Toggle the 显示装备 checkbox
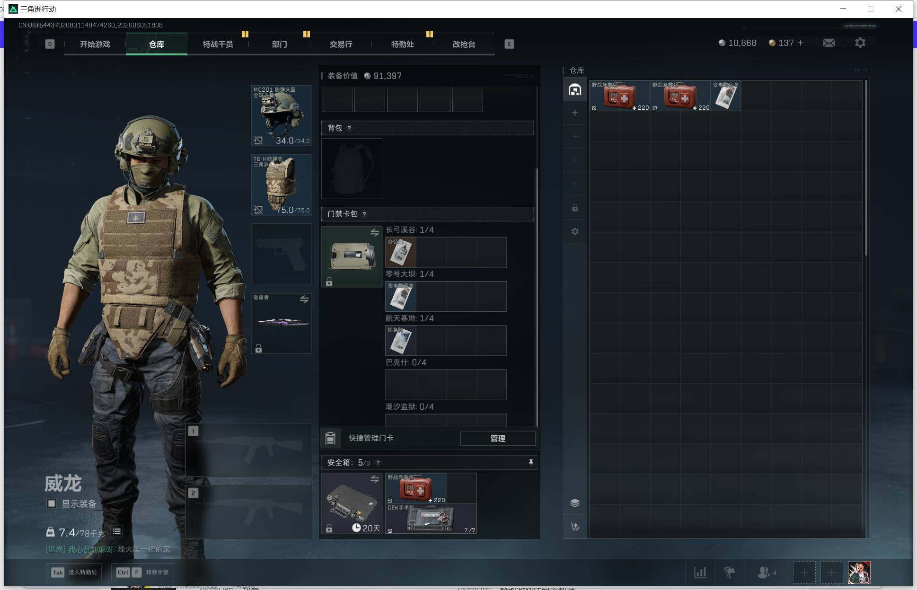Image resolution: width=917 pixels, height=590 pixels. [x=51, y=503]
